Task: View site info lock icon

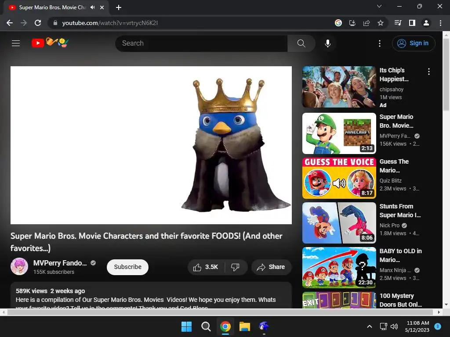Action: pos(55,23)
